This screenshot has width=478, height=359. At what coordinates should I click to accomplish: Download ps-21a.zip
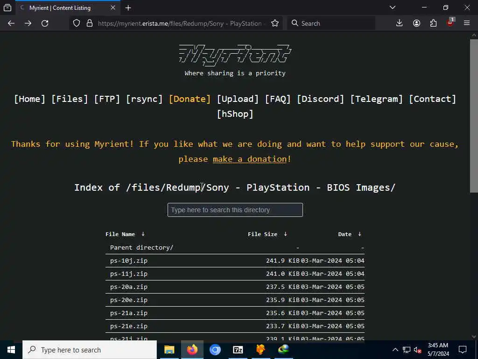(x=129, y=313)
